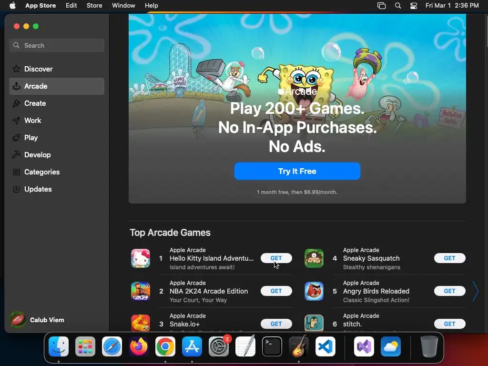Launch Google Chrome from the dock
Viewport: 488px width, 366px height.
click(x=165, y=346)
